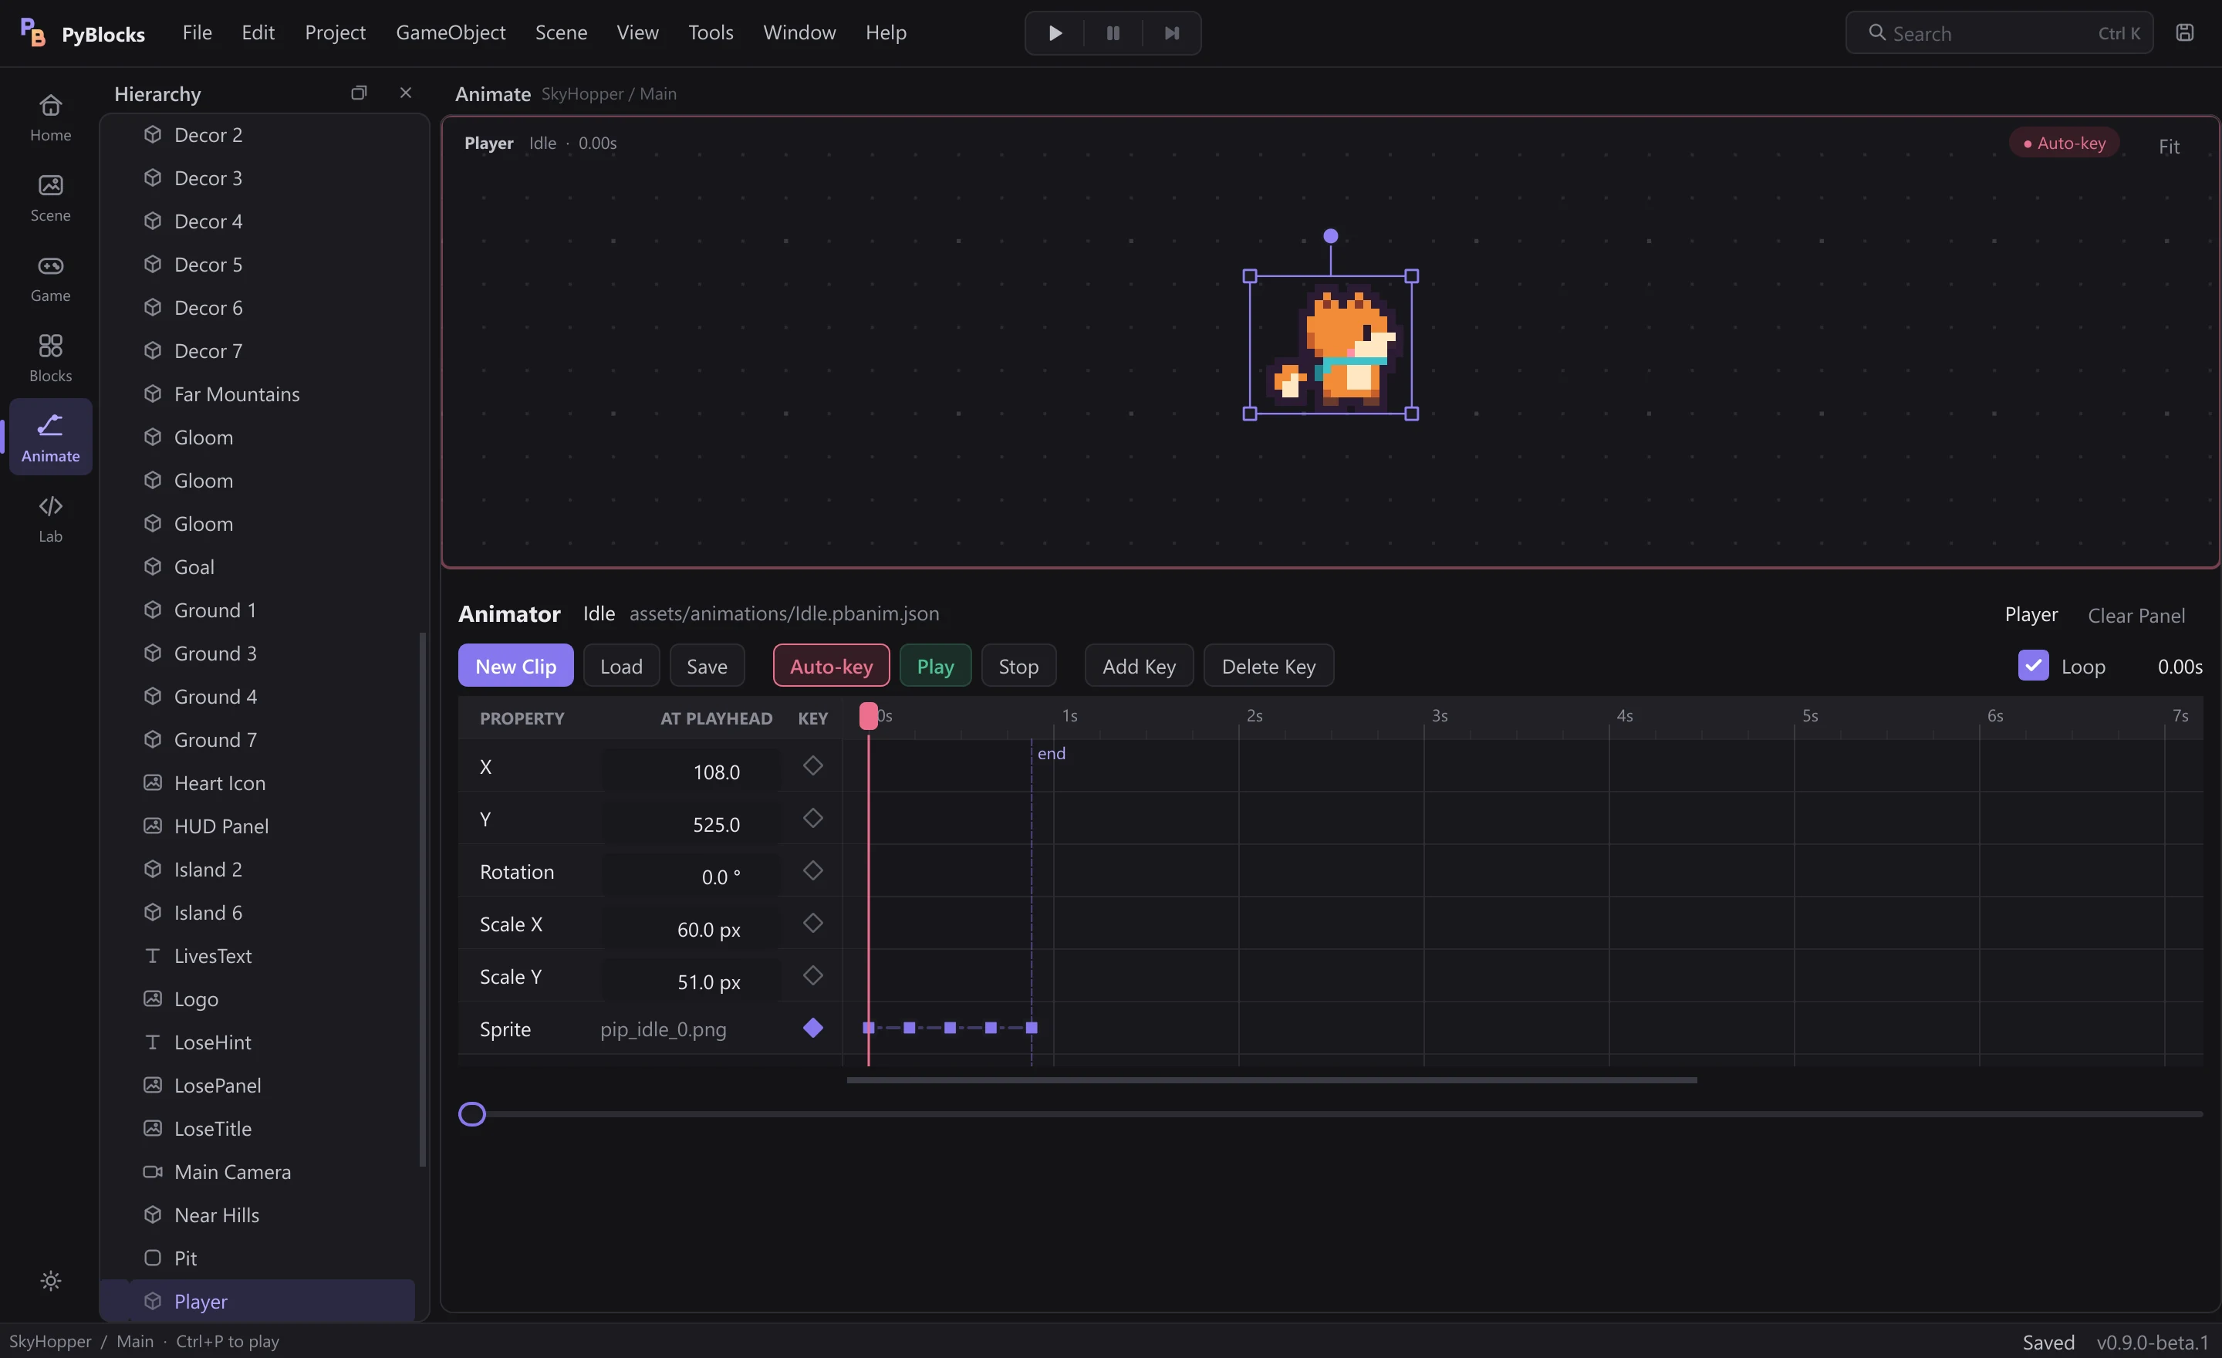Open the GameObject menu
Image resolution: width=2222 pixels, height=1358 pixels.
(450, 32)
